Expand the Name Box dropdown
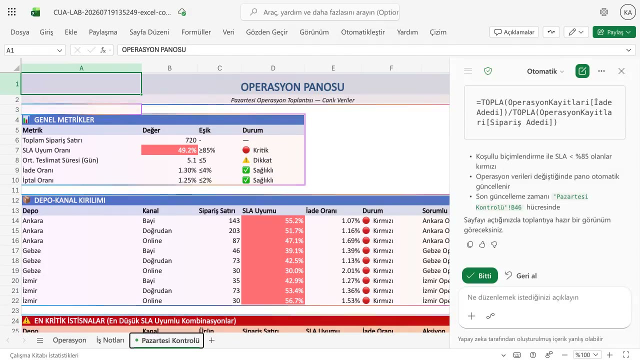The width and height of the screenshot is (640, 360). point(60,50)
